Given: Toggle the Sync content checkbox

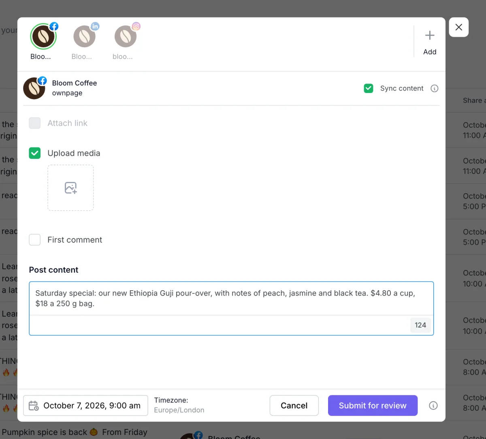Looking at the screenshot, I should point(369,89).
